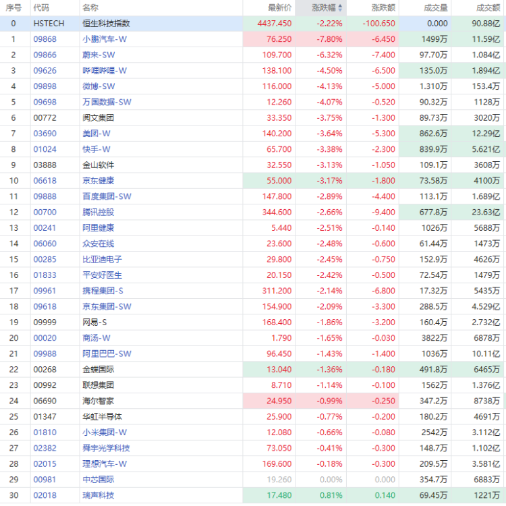The width and height of the screenshot is (506, 506).
Task: Open 万国数据-SW stock link
Action: 107,103
